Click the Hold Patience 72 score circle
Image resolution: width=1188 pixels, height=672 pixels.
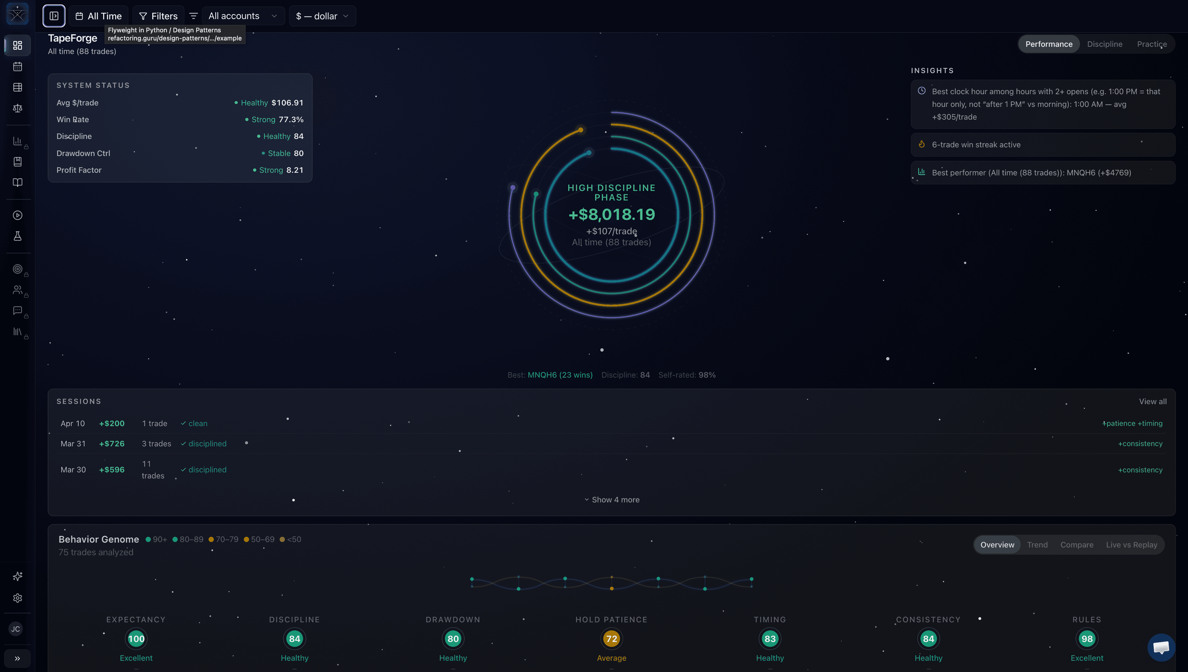tap(612, 639)
